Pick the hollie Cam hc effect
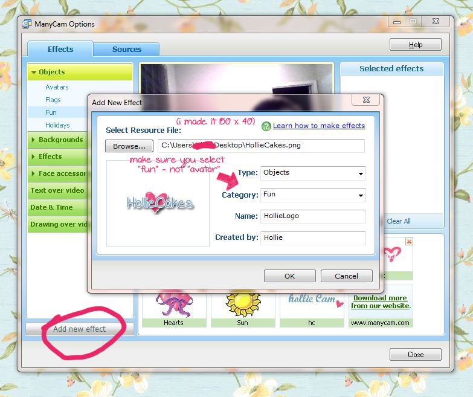This screenshot has width=473, height=397. pos(312,303)
